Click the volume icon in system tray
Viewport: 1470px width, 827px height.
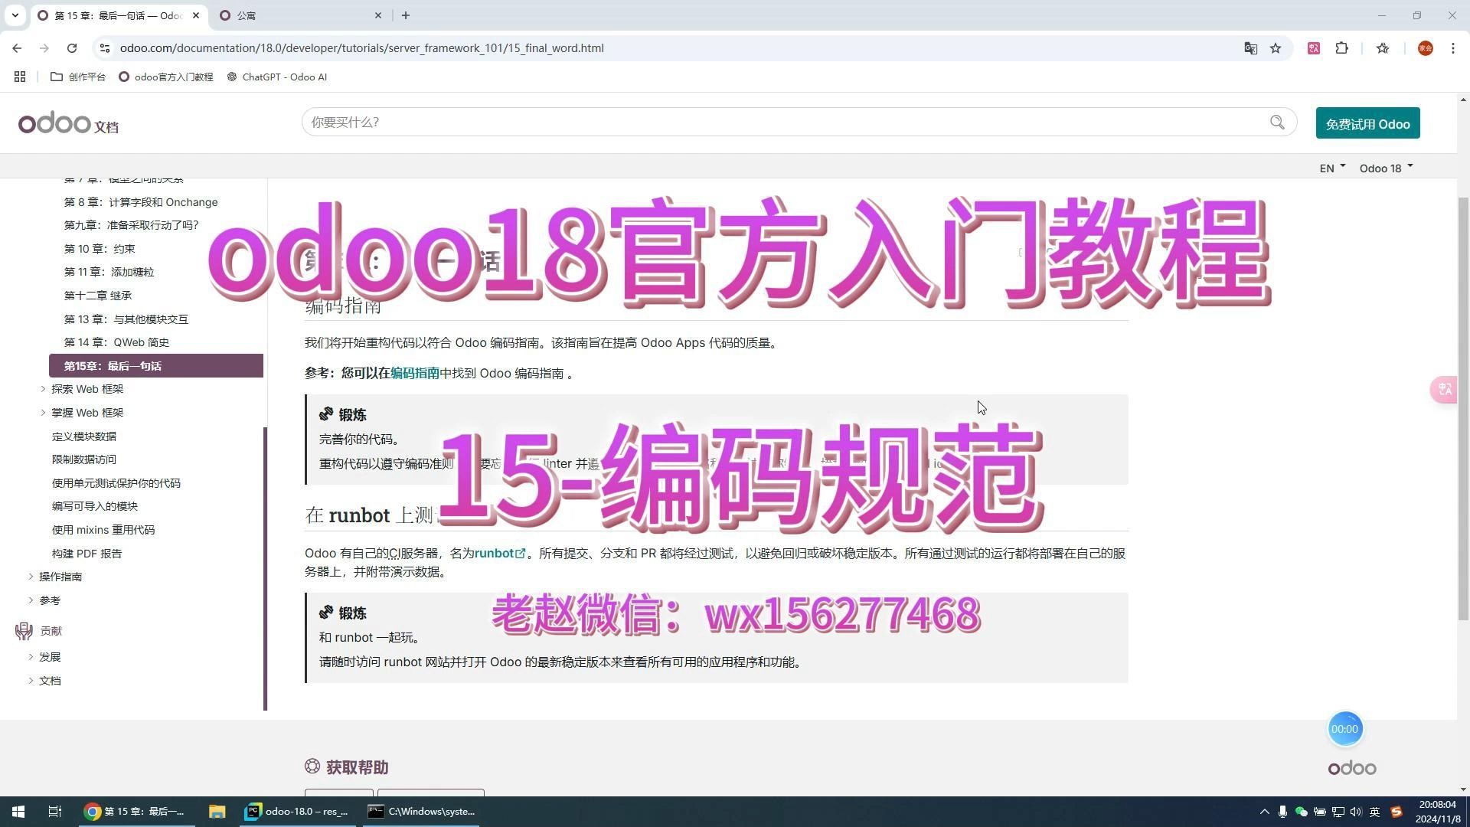pos(1356,812)
